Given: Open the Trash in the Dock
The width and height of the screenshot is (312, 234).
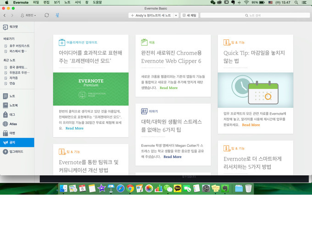Looking at the screenshot, I should click(x=248, y=189).
